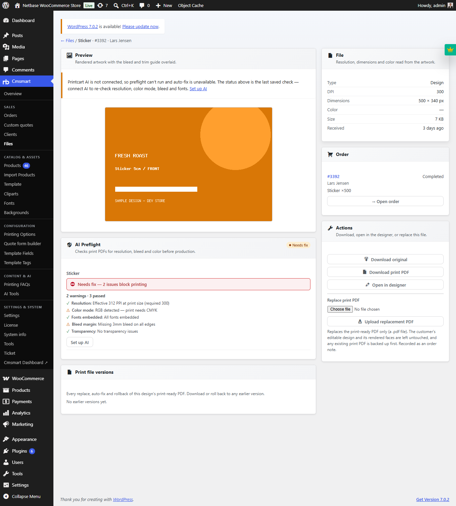
Task: Click the 'Completed' order status text
Action: pos(433,176)
